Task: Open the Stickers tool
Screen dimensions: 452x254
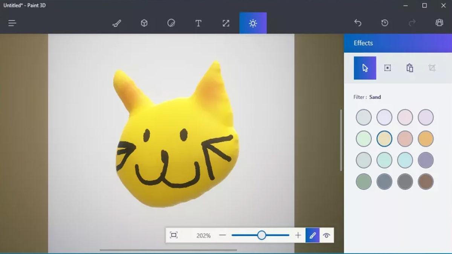Action: 171,23
